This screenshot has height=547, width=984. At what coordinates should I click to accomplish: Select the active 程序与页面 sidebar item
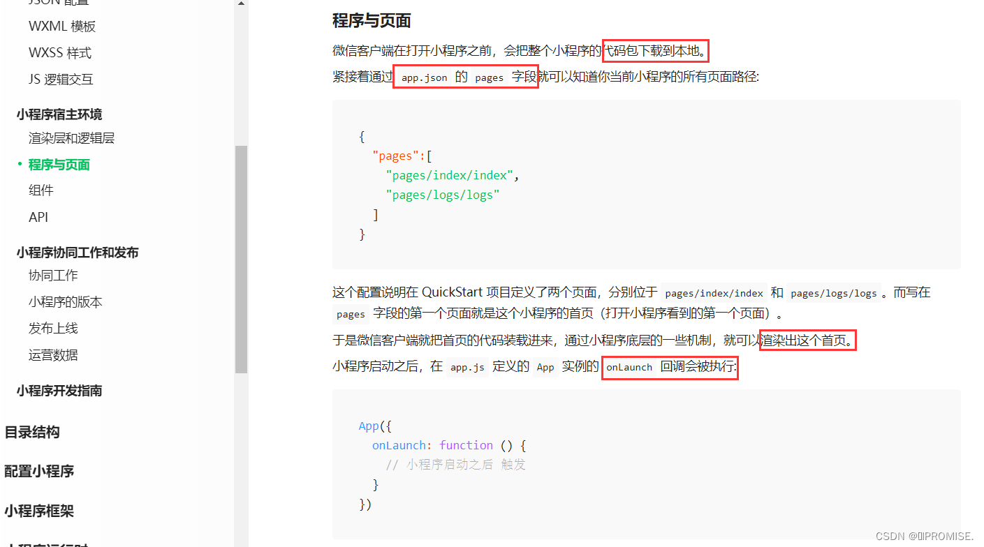[59, 165]
